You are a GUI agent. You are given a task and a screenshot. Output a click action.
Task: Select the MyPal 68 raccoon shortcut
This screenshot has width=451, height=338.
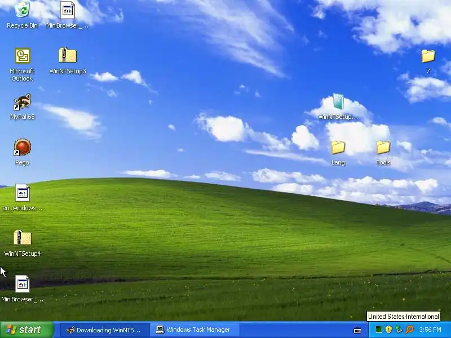coord(22,106)
